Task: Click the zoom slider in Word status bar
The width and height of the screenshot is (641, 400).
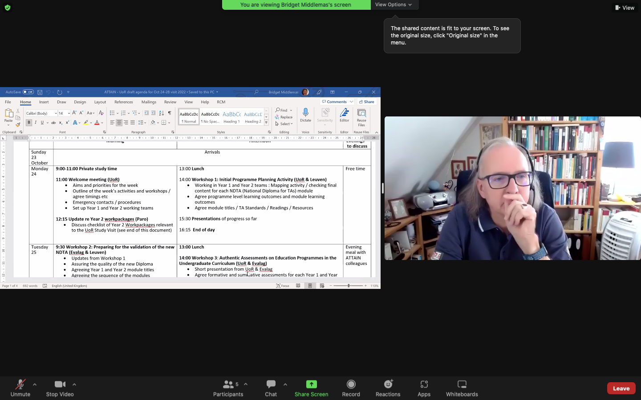Action: tap(349, 286)
